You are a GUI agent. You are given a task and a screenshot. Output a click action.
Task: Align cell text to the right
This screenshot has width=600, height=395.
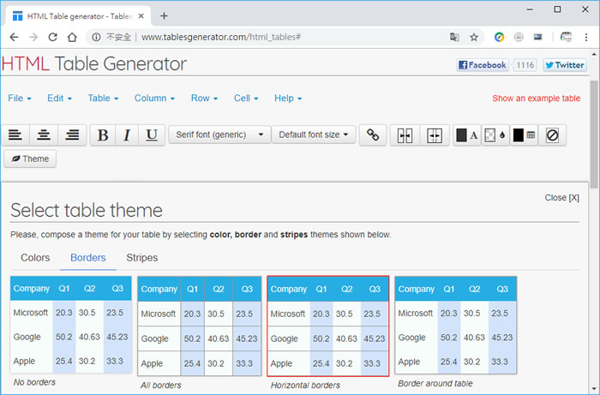(x=72, y=135)
